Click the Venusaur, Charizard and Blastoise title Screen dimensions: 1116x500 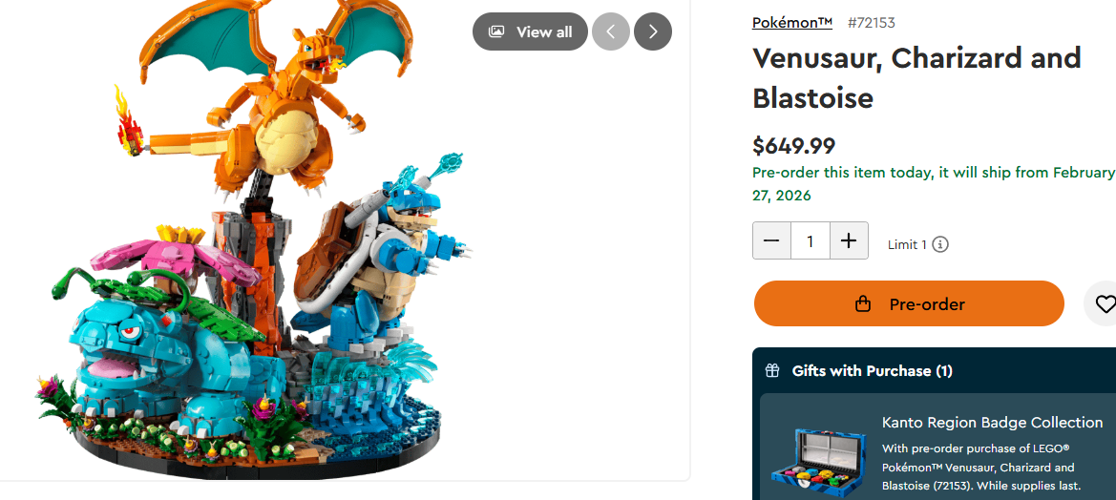click(x=916, y=77)
